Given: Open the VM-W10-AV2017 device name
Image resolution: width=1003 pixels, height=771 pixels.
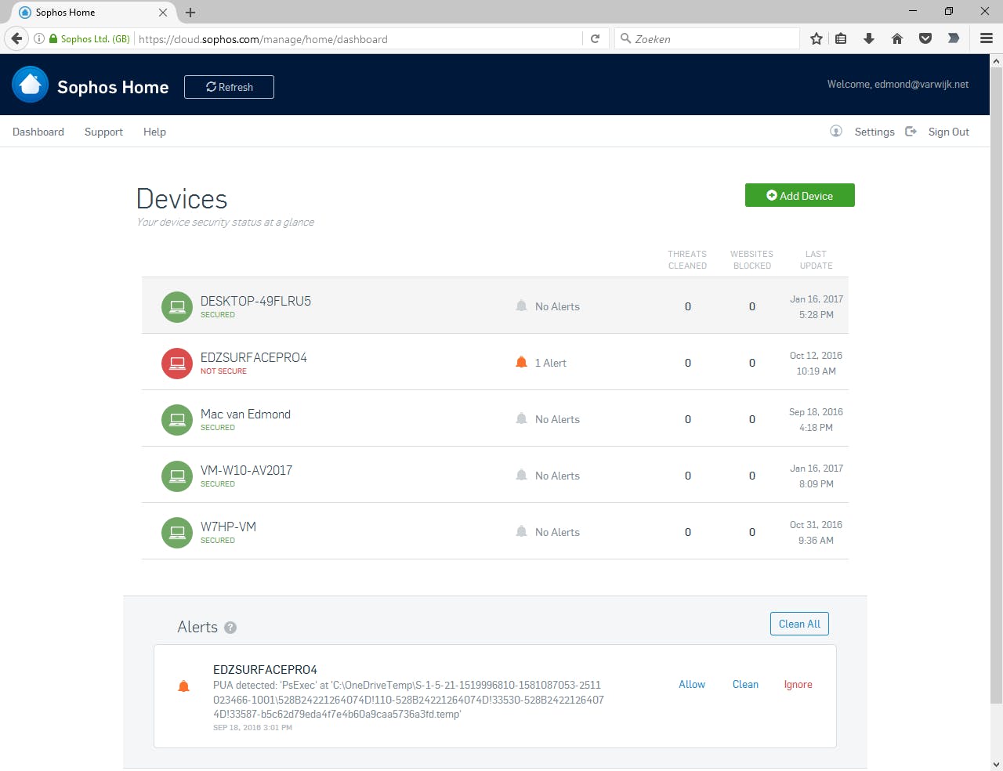Looking at the screenshot, I should [x=246, y=470].
